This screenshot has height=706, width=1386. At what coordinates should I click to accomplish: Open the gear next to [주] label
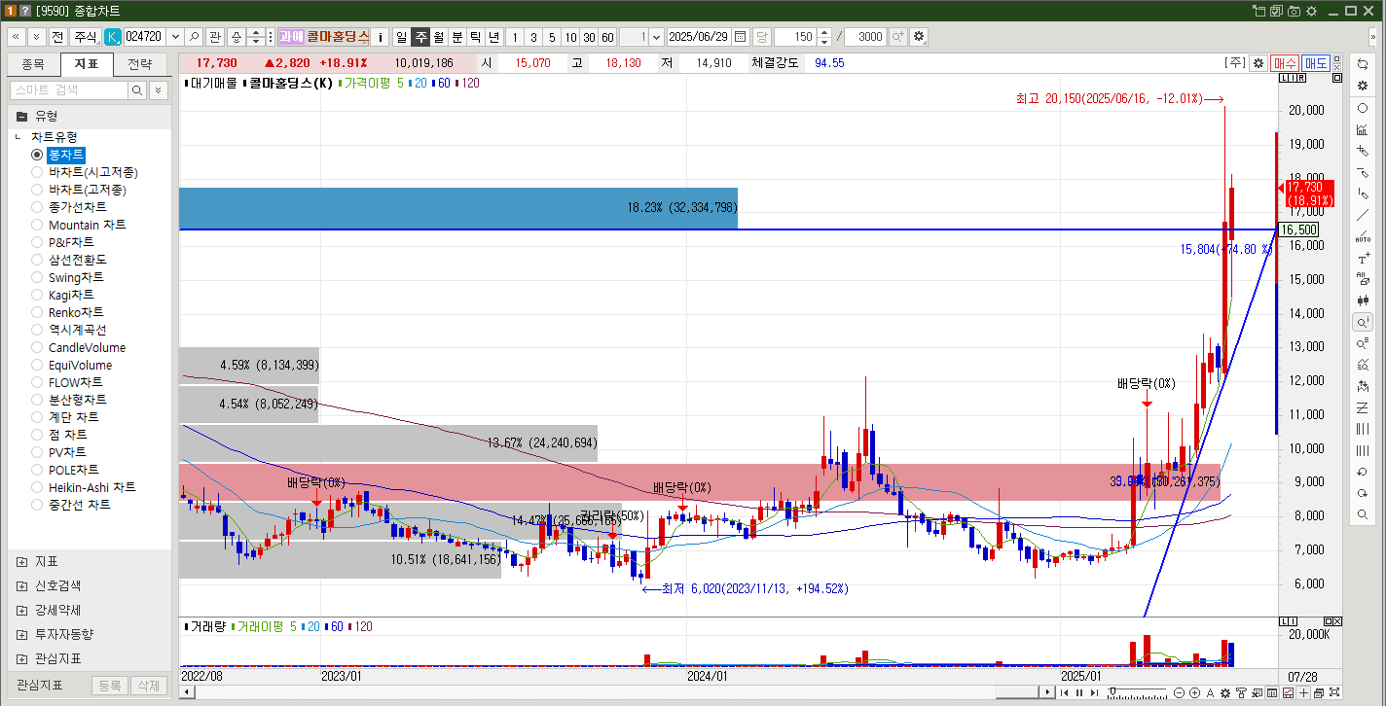click(1258, 62)
